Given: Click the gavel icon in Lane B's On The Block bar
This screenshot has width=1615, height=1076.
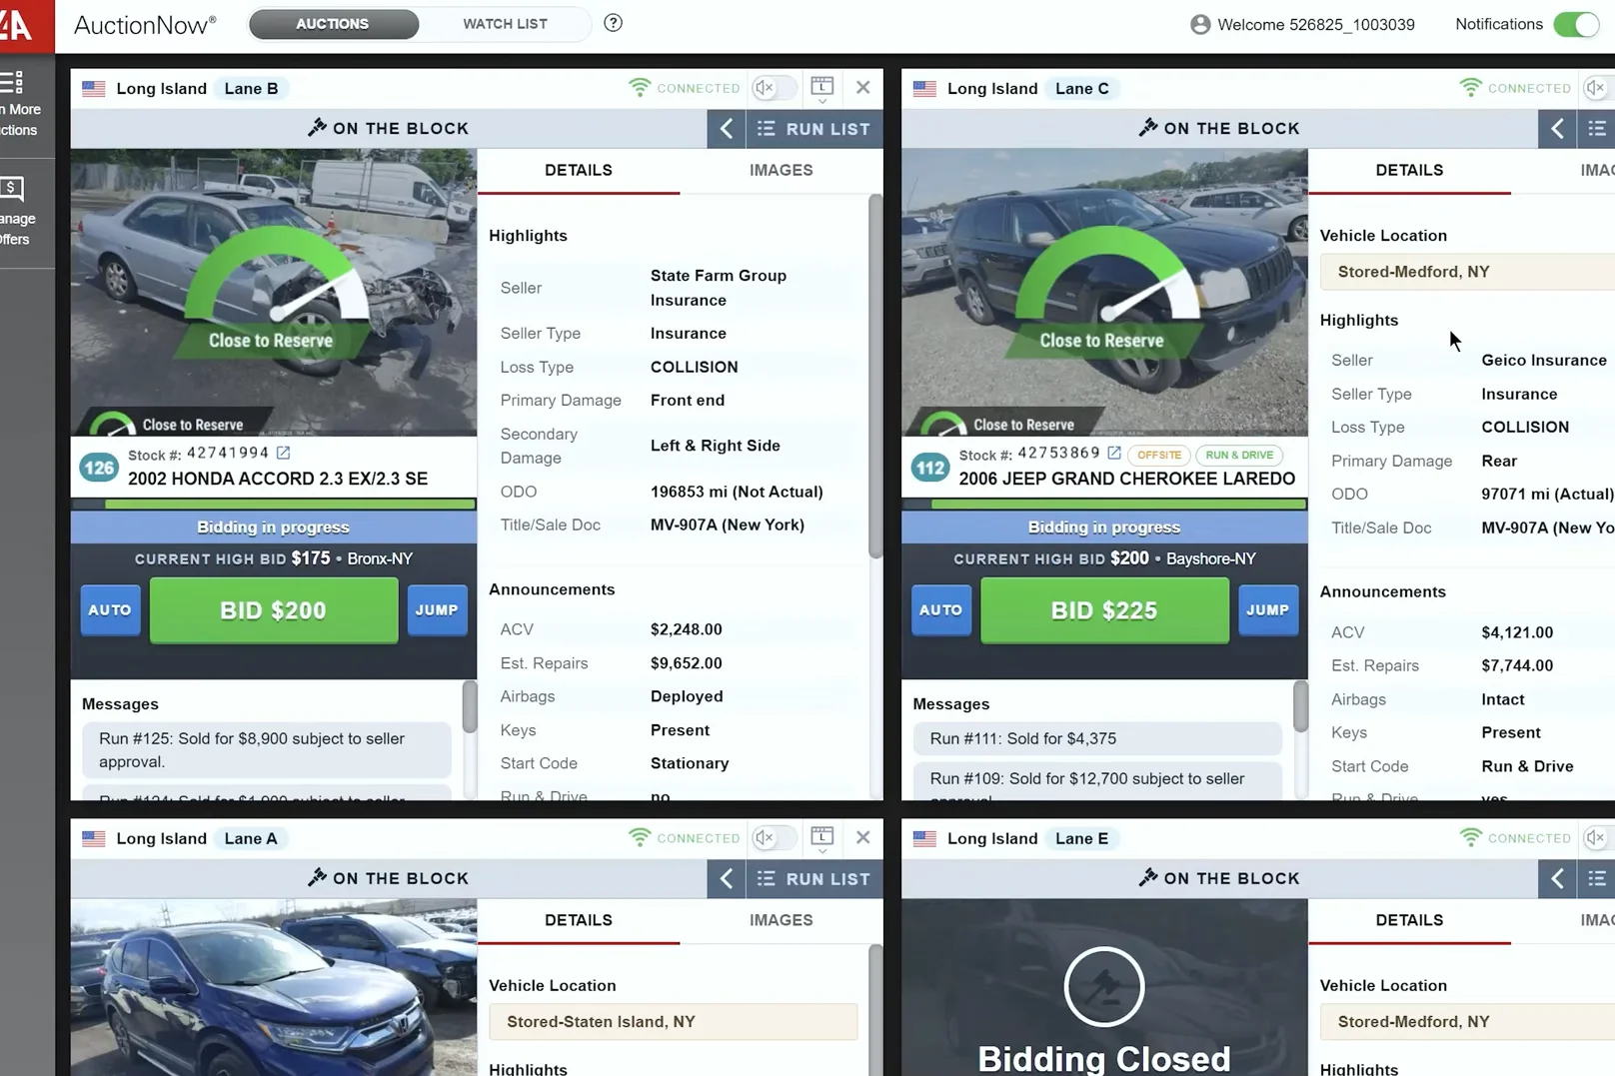Looking at the screenshot, I should 317,127.
